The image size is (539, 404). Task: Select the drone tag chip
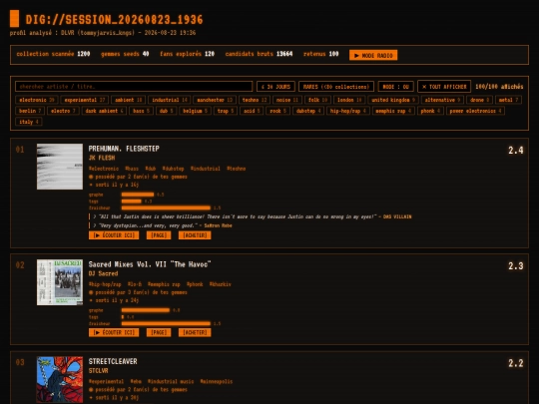(x=479, y=100)
